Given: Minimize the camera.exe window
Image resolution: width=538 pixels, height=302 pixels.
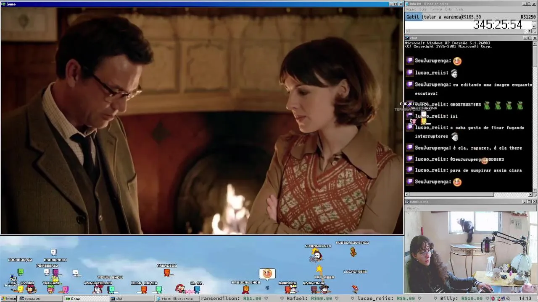Looking at the screenshot, I should [x=525, y=201].
